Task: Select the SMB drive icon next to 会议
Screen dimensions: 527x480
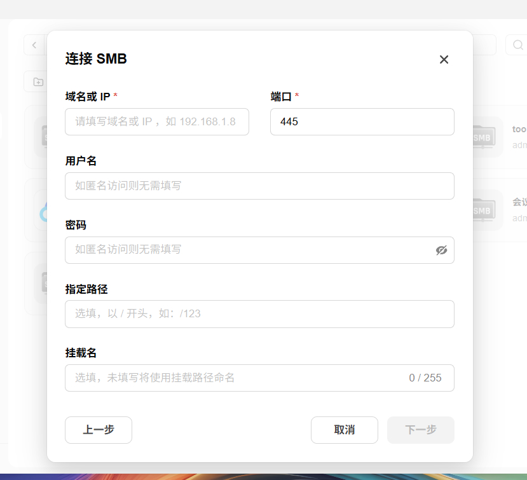Action: [483, 210]
